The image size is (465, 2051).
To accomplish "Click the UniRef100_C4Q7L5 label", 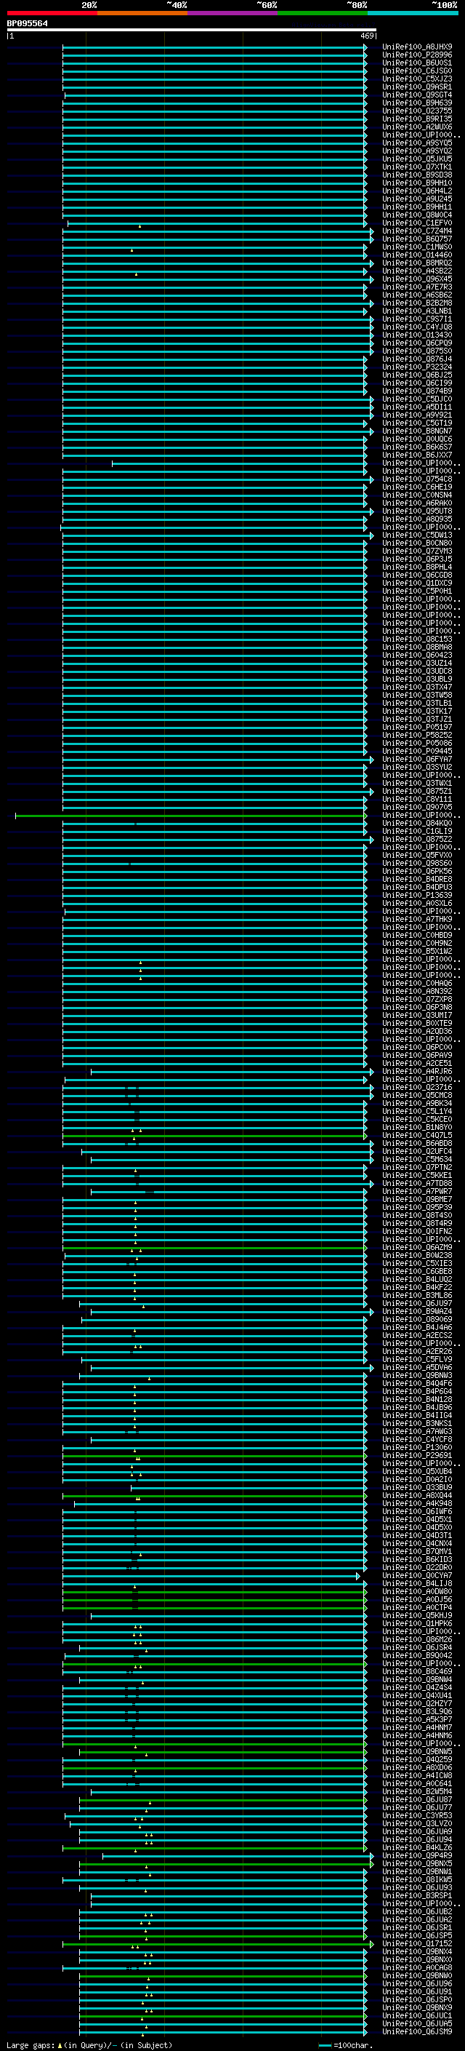I will 417,1136.
